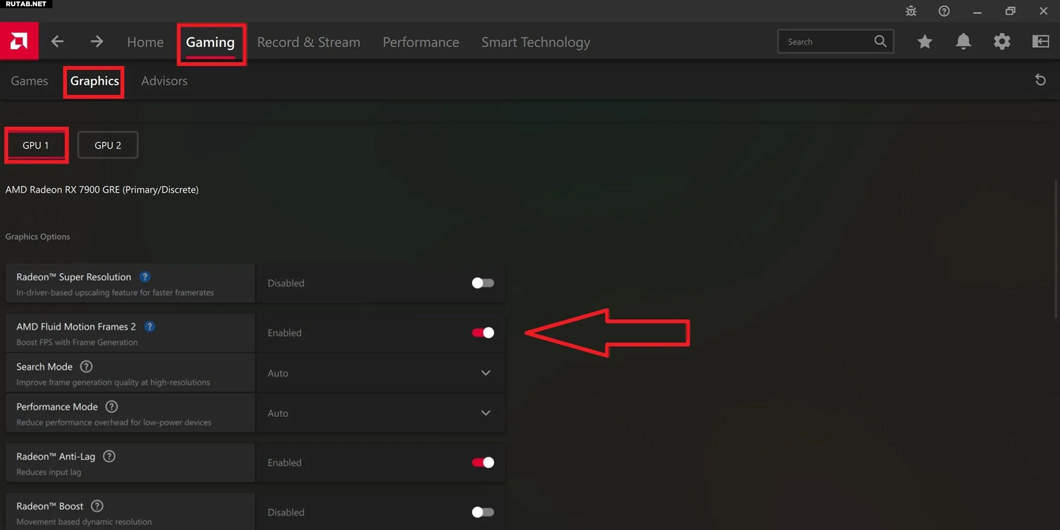Show help for Performance Mode
1060x530 pixels.
tap(111, 407)
